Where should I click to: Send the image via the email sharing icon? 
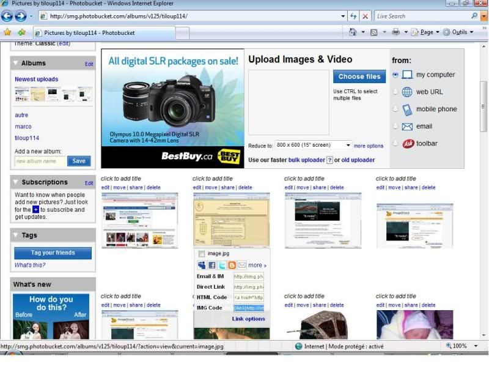(241, 265)
